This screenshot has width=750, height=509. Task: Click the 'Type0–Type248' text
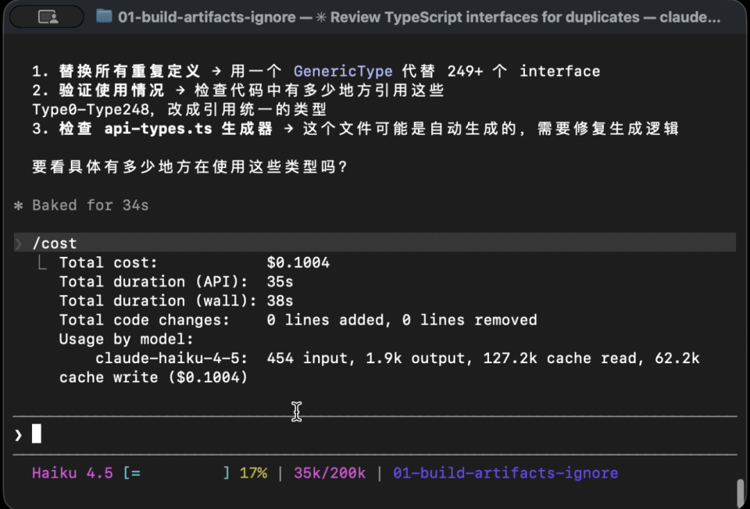(x=90, y=110)
